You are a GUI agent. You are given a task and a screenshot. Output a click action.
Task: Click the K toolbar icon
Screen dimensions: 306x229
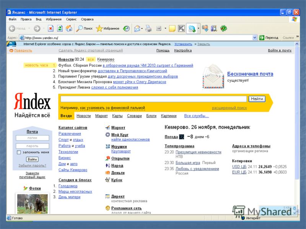pyautogui.click(x=181, y=28)
